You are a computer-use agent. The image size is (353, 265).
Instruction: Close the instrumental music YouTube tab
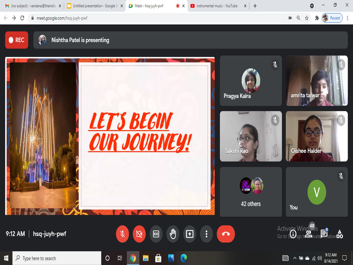tap(245, 6)
